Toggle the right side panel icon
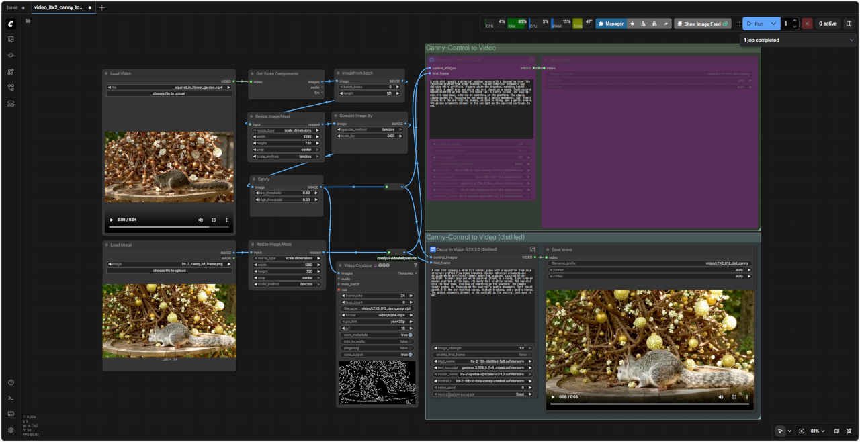860x442 pixels. (x=849, y=24)
